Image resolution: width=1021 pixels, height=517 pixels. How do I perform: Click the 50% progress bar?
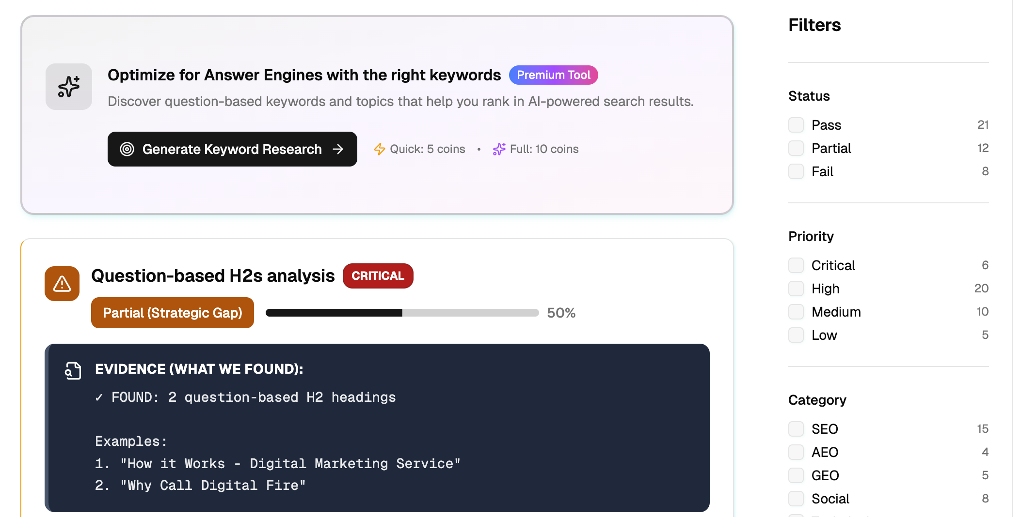[402, 313]
